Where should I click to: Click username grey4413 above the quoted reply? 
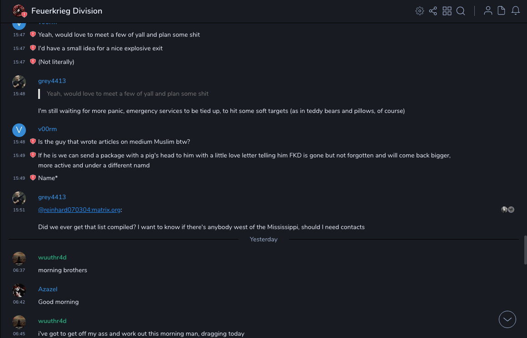[x=52, y=81]
